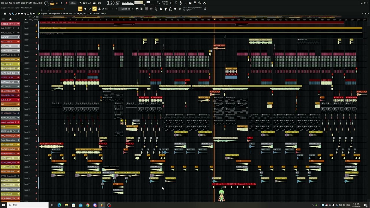Click the 140.000 tempo field
370x208 pixels.
pos(73,3)
